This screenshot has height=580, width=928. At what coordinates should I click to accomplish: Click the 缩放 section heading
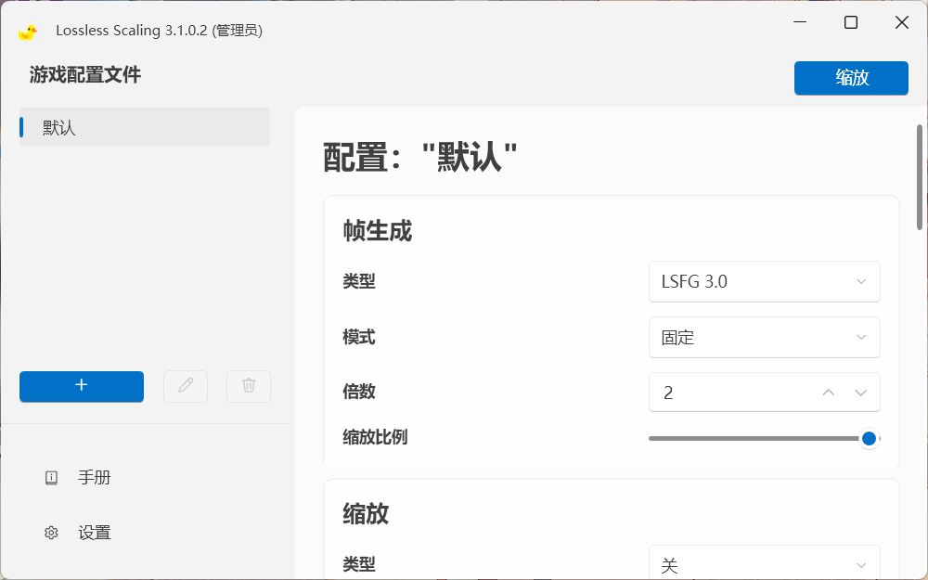click(366, 514)
